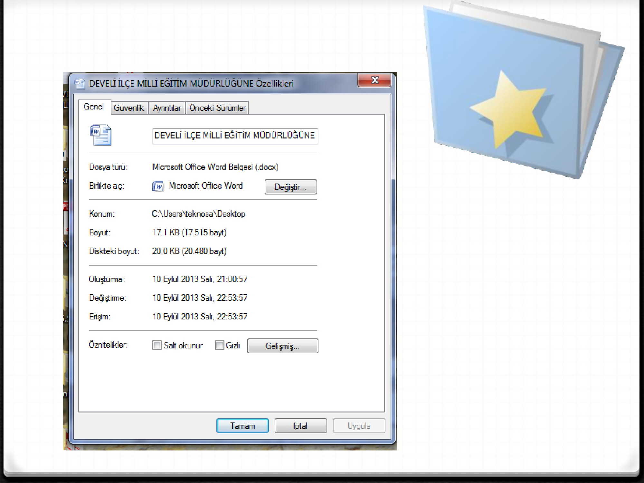
Task: Click the small Microsoft Office Word icon
Action: [158, 186]
